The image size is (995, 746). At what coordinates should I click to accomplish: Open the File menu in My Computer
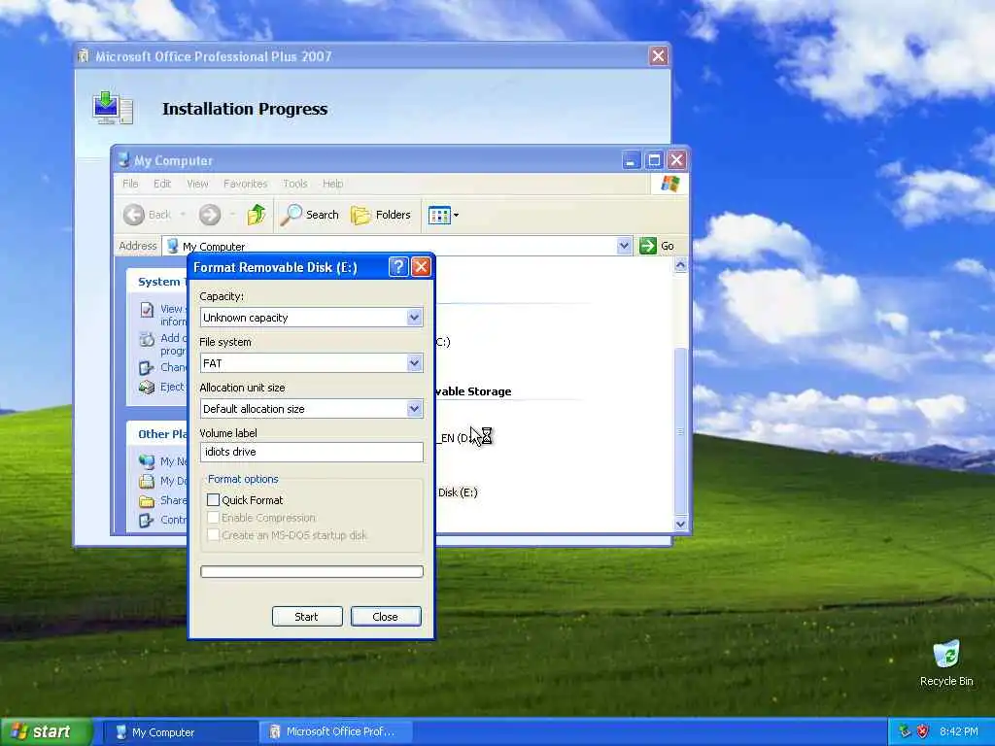tap(130, 184)
